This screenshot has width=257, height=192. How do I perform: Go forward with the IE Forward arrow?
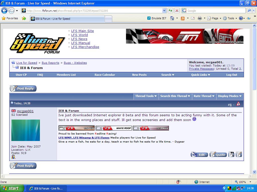[x=11, y=11]
